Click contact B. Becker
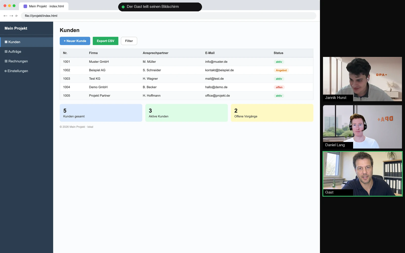 point(150,87)
